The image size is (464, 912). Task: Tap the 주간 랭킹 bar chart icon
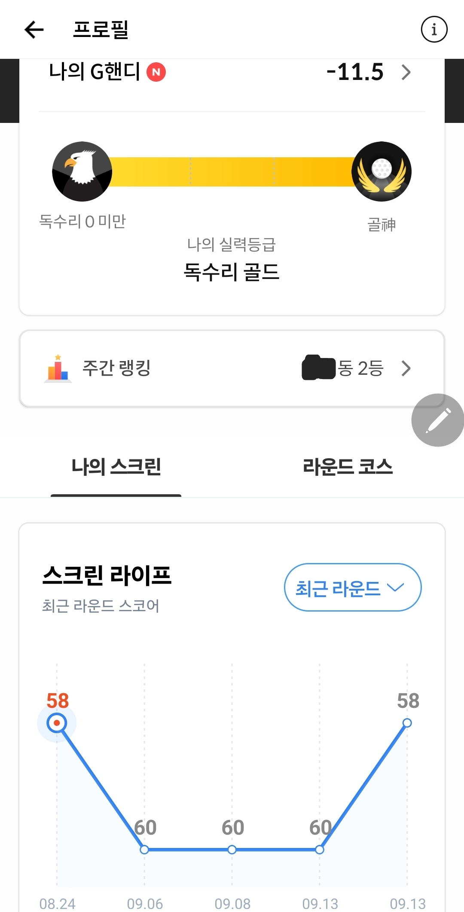58,368
